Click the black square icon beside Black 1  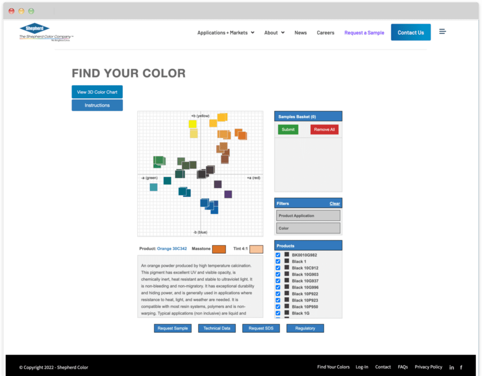[x=287, y=261]
